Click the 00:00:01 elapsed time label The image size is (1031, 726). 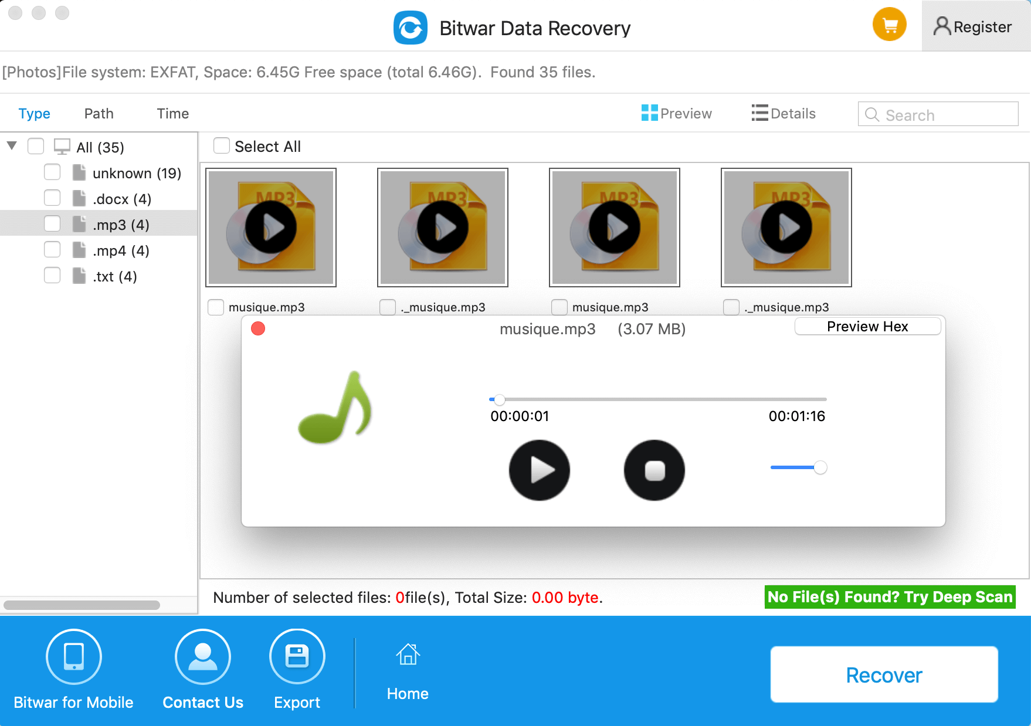[x=520, y=416]
